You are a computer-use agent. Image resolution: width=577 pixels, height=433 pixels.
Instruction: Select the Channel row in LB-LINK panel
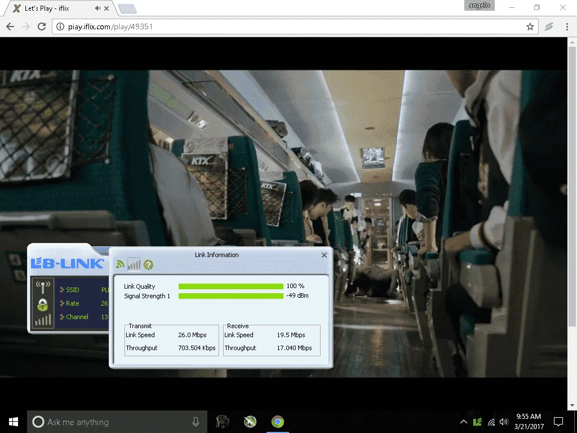pos(84,317)
